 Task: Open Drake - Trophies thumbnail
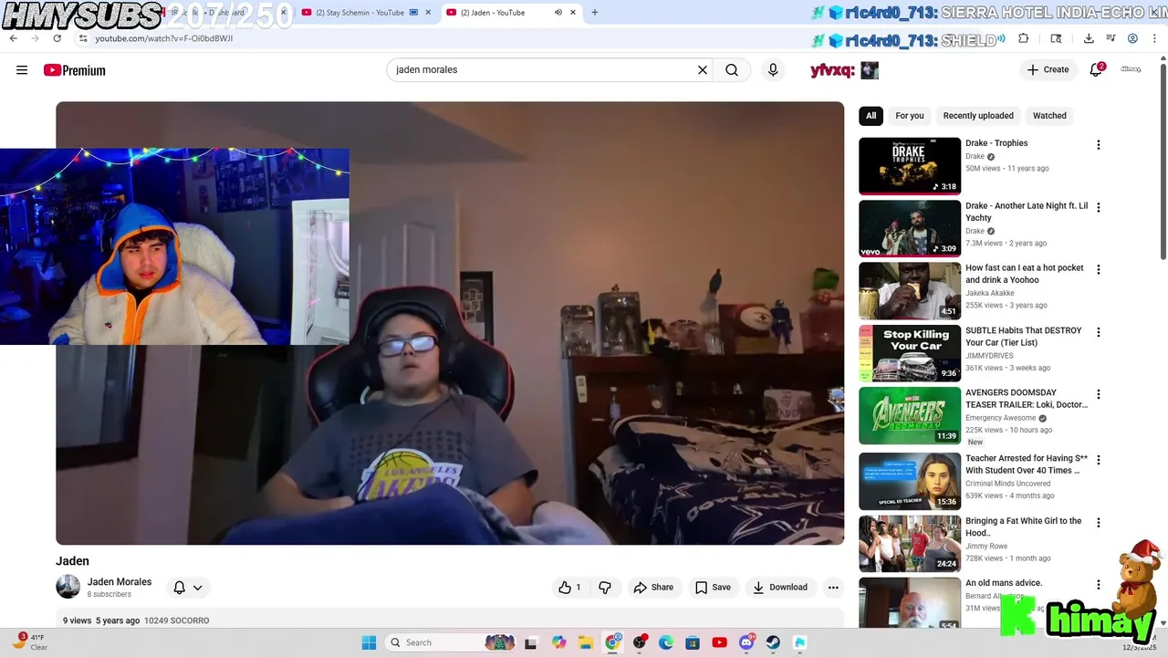[910, 166]
